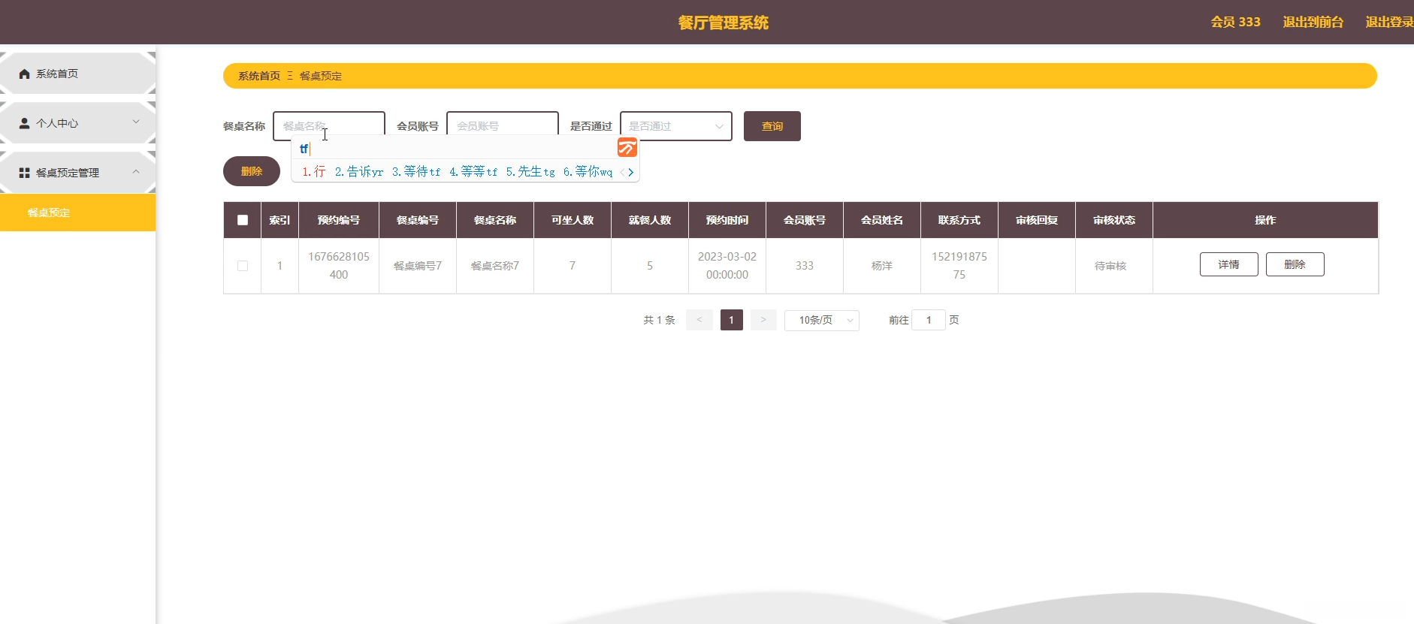Click 删除 in the 餐桌编号7 row
Image resolution: width=1414 pixels, height=624 pixels.
pos(1295,264)
